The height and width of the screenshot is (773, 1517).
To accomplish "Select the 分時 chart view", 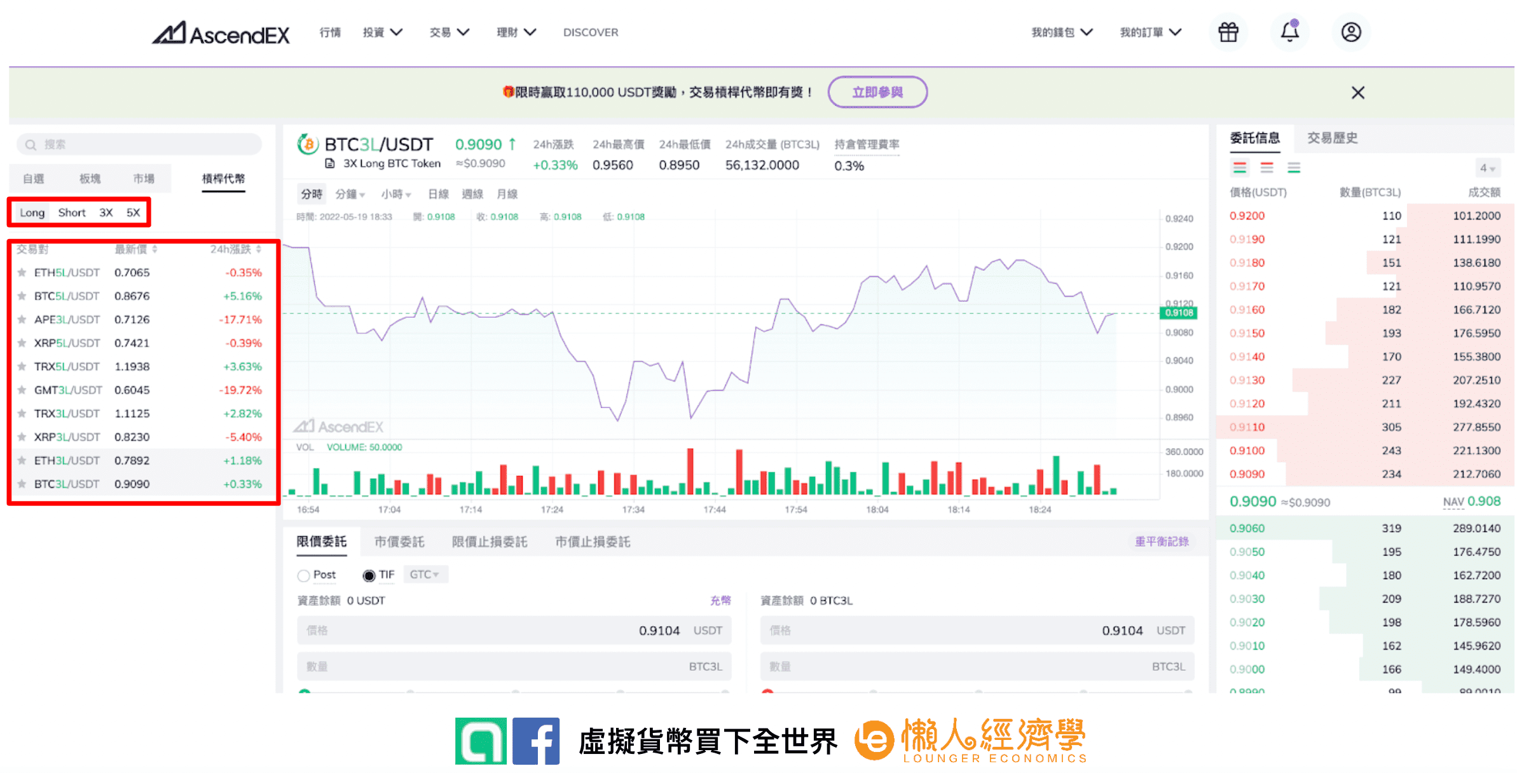I will tap(312, 195).
